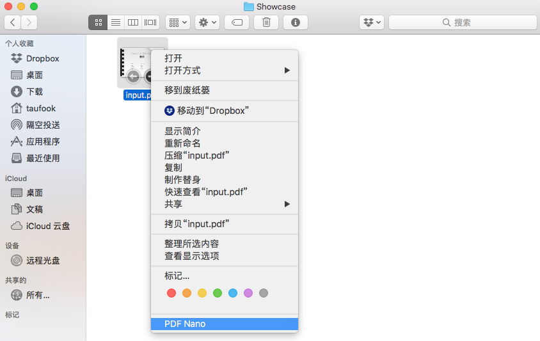Open 最近使用 in the sidebar

coord(43,158)
